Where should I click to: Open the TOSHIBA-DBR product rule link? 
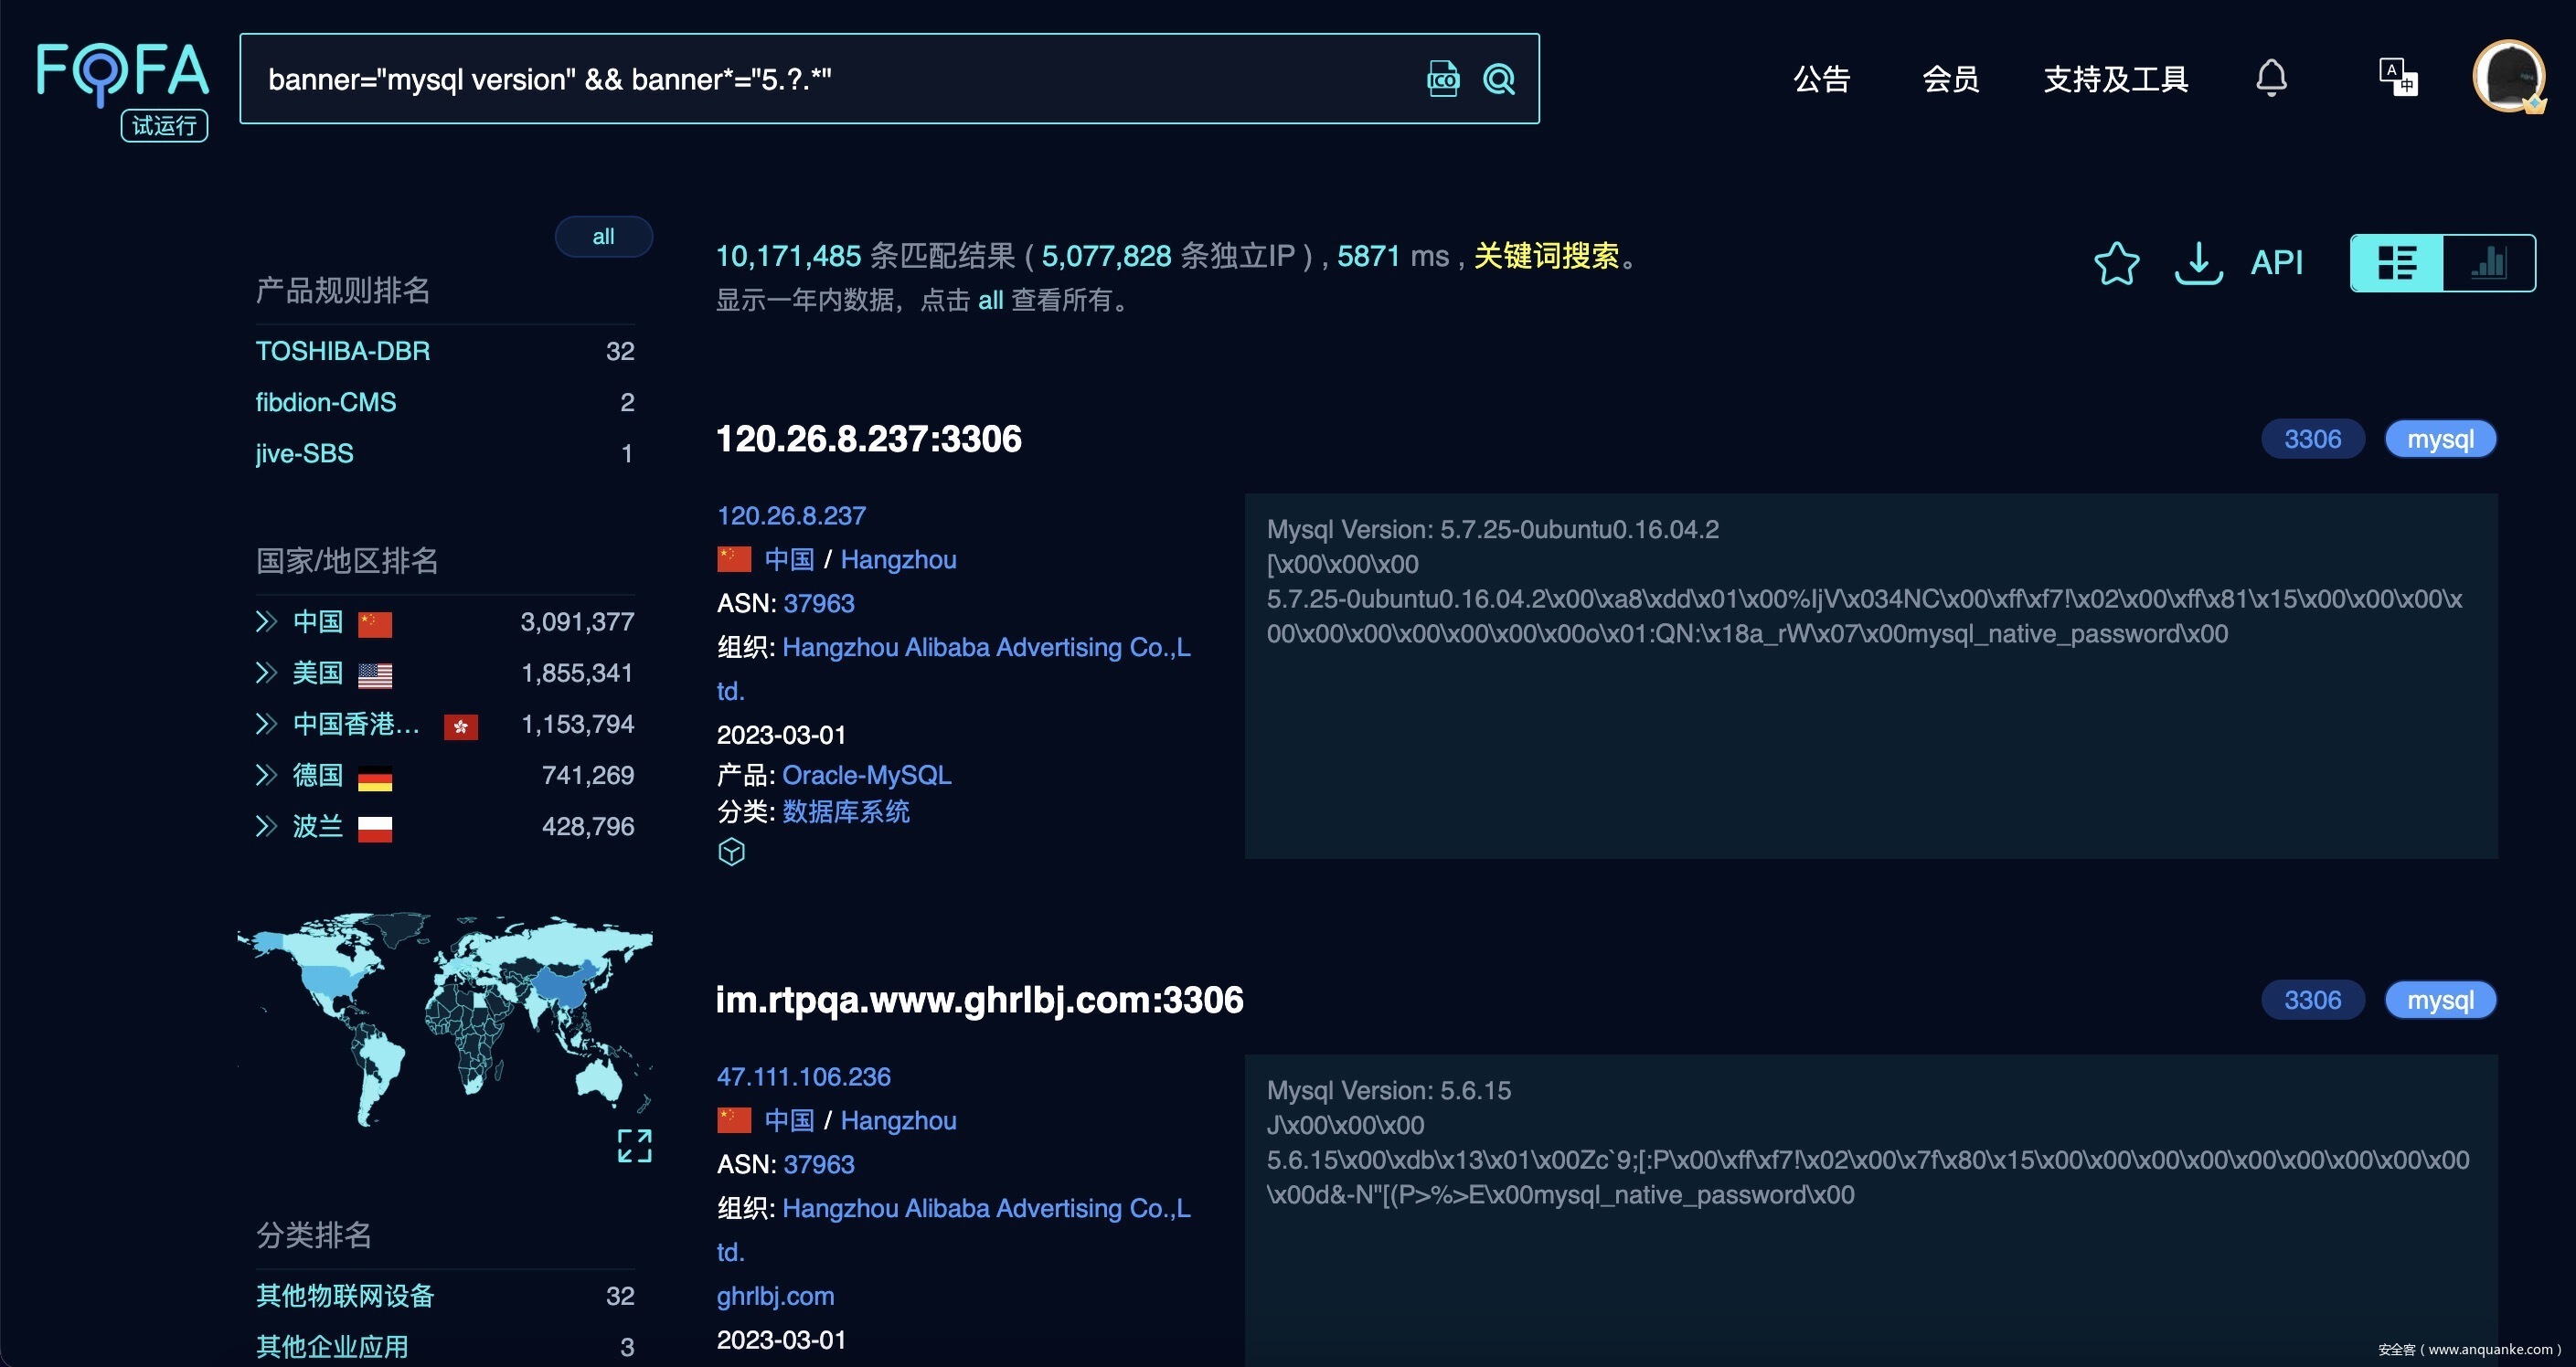click(x=342, y=351)
